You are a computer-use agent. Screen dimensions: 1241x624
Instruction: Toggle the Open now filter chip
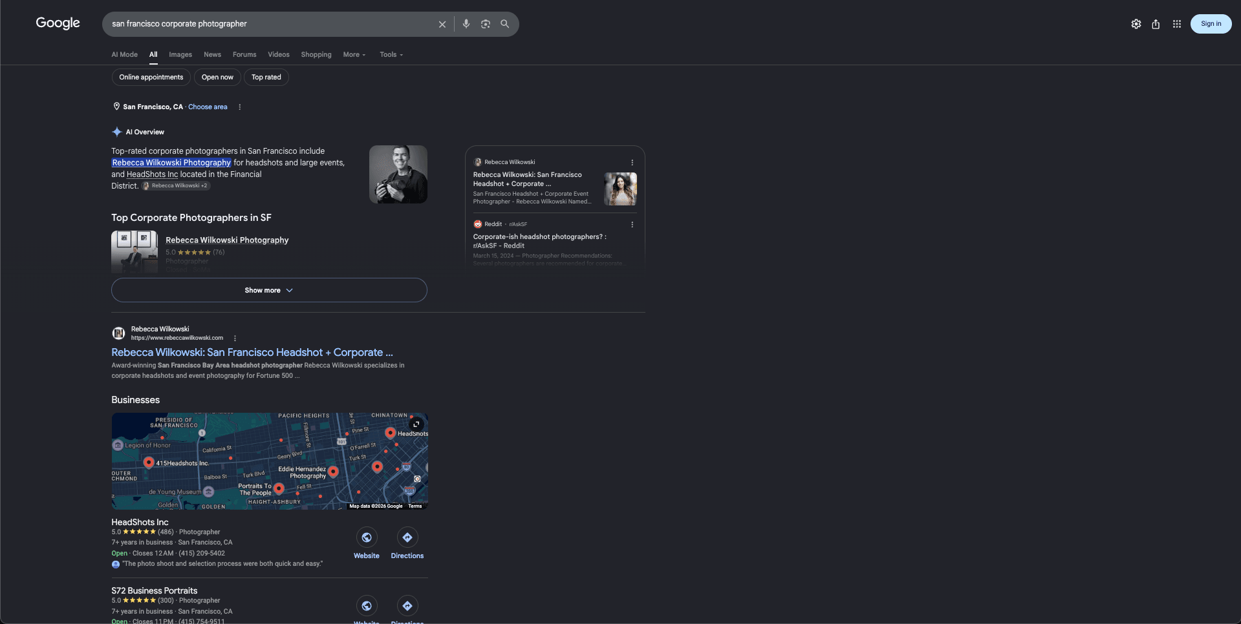(x=217, y=78)
